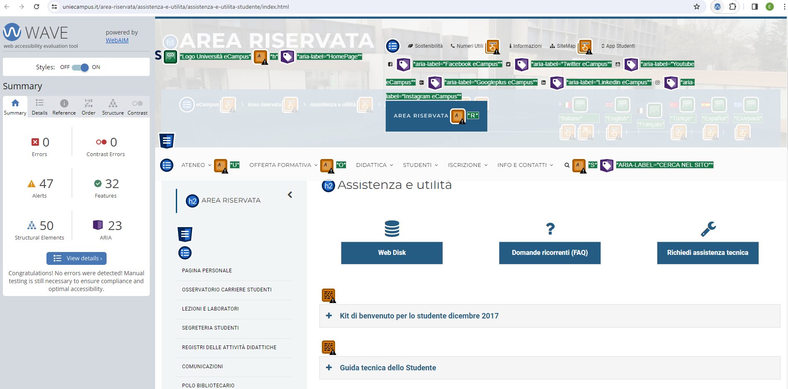This screenshot has height=389, width=788.
Task: Click the Numeri Utili link
Action: (467, 46)
